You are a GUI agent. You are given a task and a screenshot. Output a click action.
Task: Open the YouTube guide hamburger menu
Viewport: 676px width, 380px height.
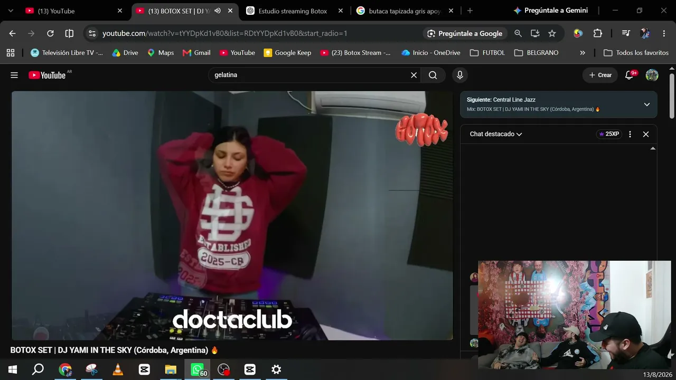pos(14,75)
